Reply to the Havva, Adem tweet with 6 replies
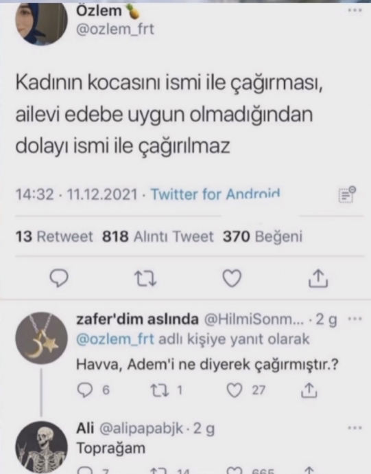Screen dimensions: 371x474 pos(93,390)
